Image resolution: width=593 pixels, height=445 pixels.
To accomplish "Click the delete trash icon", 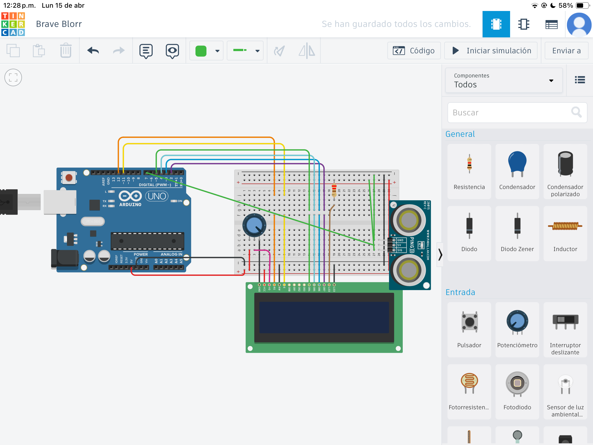I will click(66, 51).
